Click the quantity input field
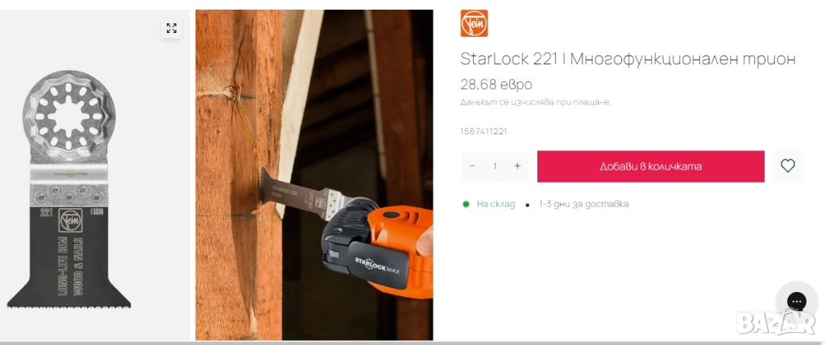Image resolution: width=825 pixels, height=345 pixels. [495, 166]
